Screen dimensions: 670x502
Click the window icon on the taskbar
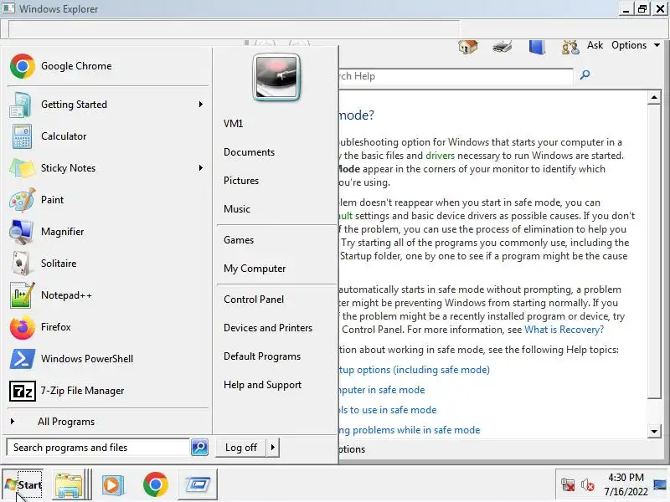point(198,484)
